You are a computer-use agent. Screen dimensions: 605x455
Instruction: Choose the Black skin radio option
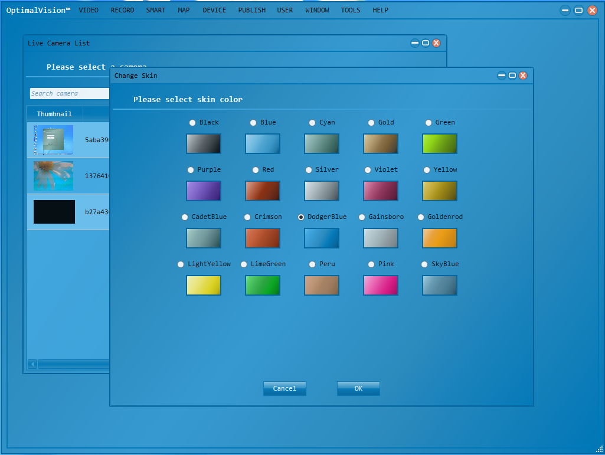[x=192, y=123]
